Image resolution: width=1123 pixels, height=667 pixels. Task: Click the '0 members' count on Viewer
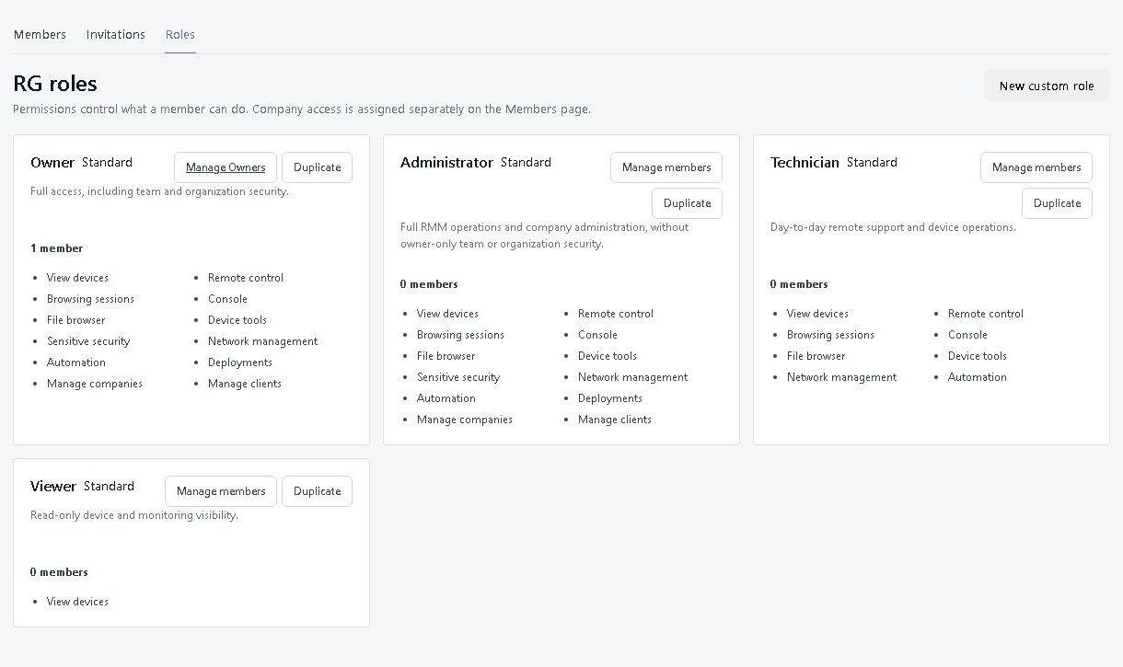pos(59,572)
